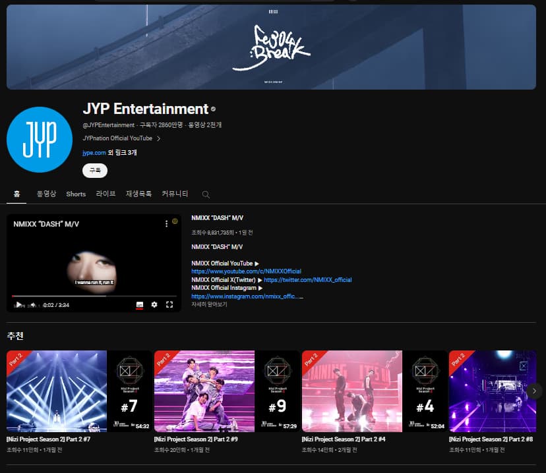Open the next recommended videos with the carousel arrow
Viewport: 546px width, 473px height.
(x=534, y=391)
